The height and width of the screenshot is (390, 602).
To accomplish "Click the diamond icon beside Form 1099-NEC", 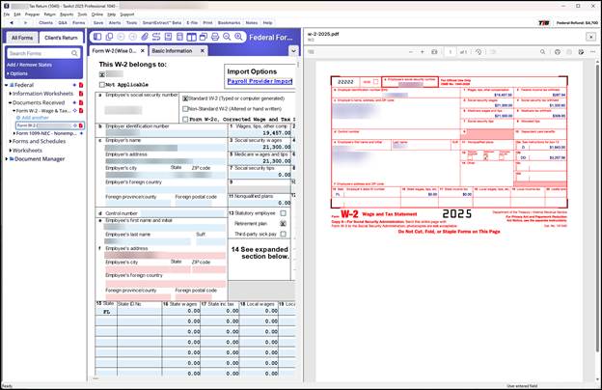I will point(81,133).
